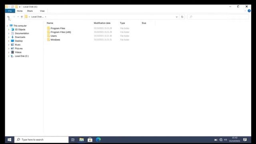Collapse the This computer tree node
The height and width of the screenshot is (144, 256).
[7, 26]
